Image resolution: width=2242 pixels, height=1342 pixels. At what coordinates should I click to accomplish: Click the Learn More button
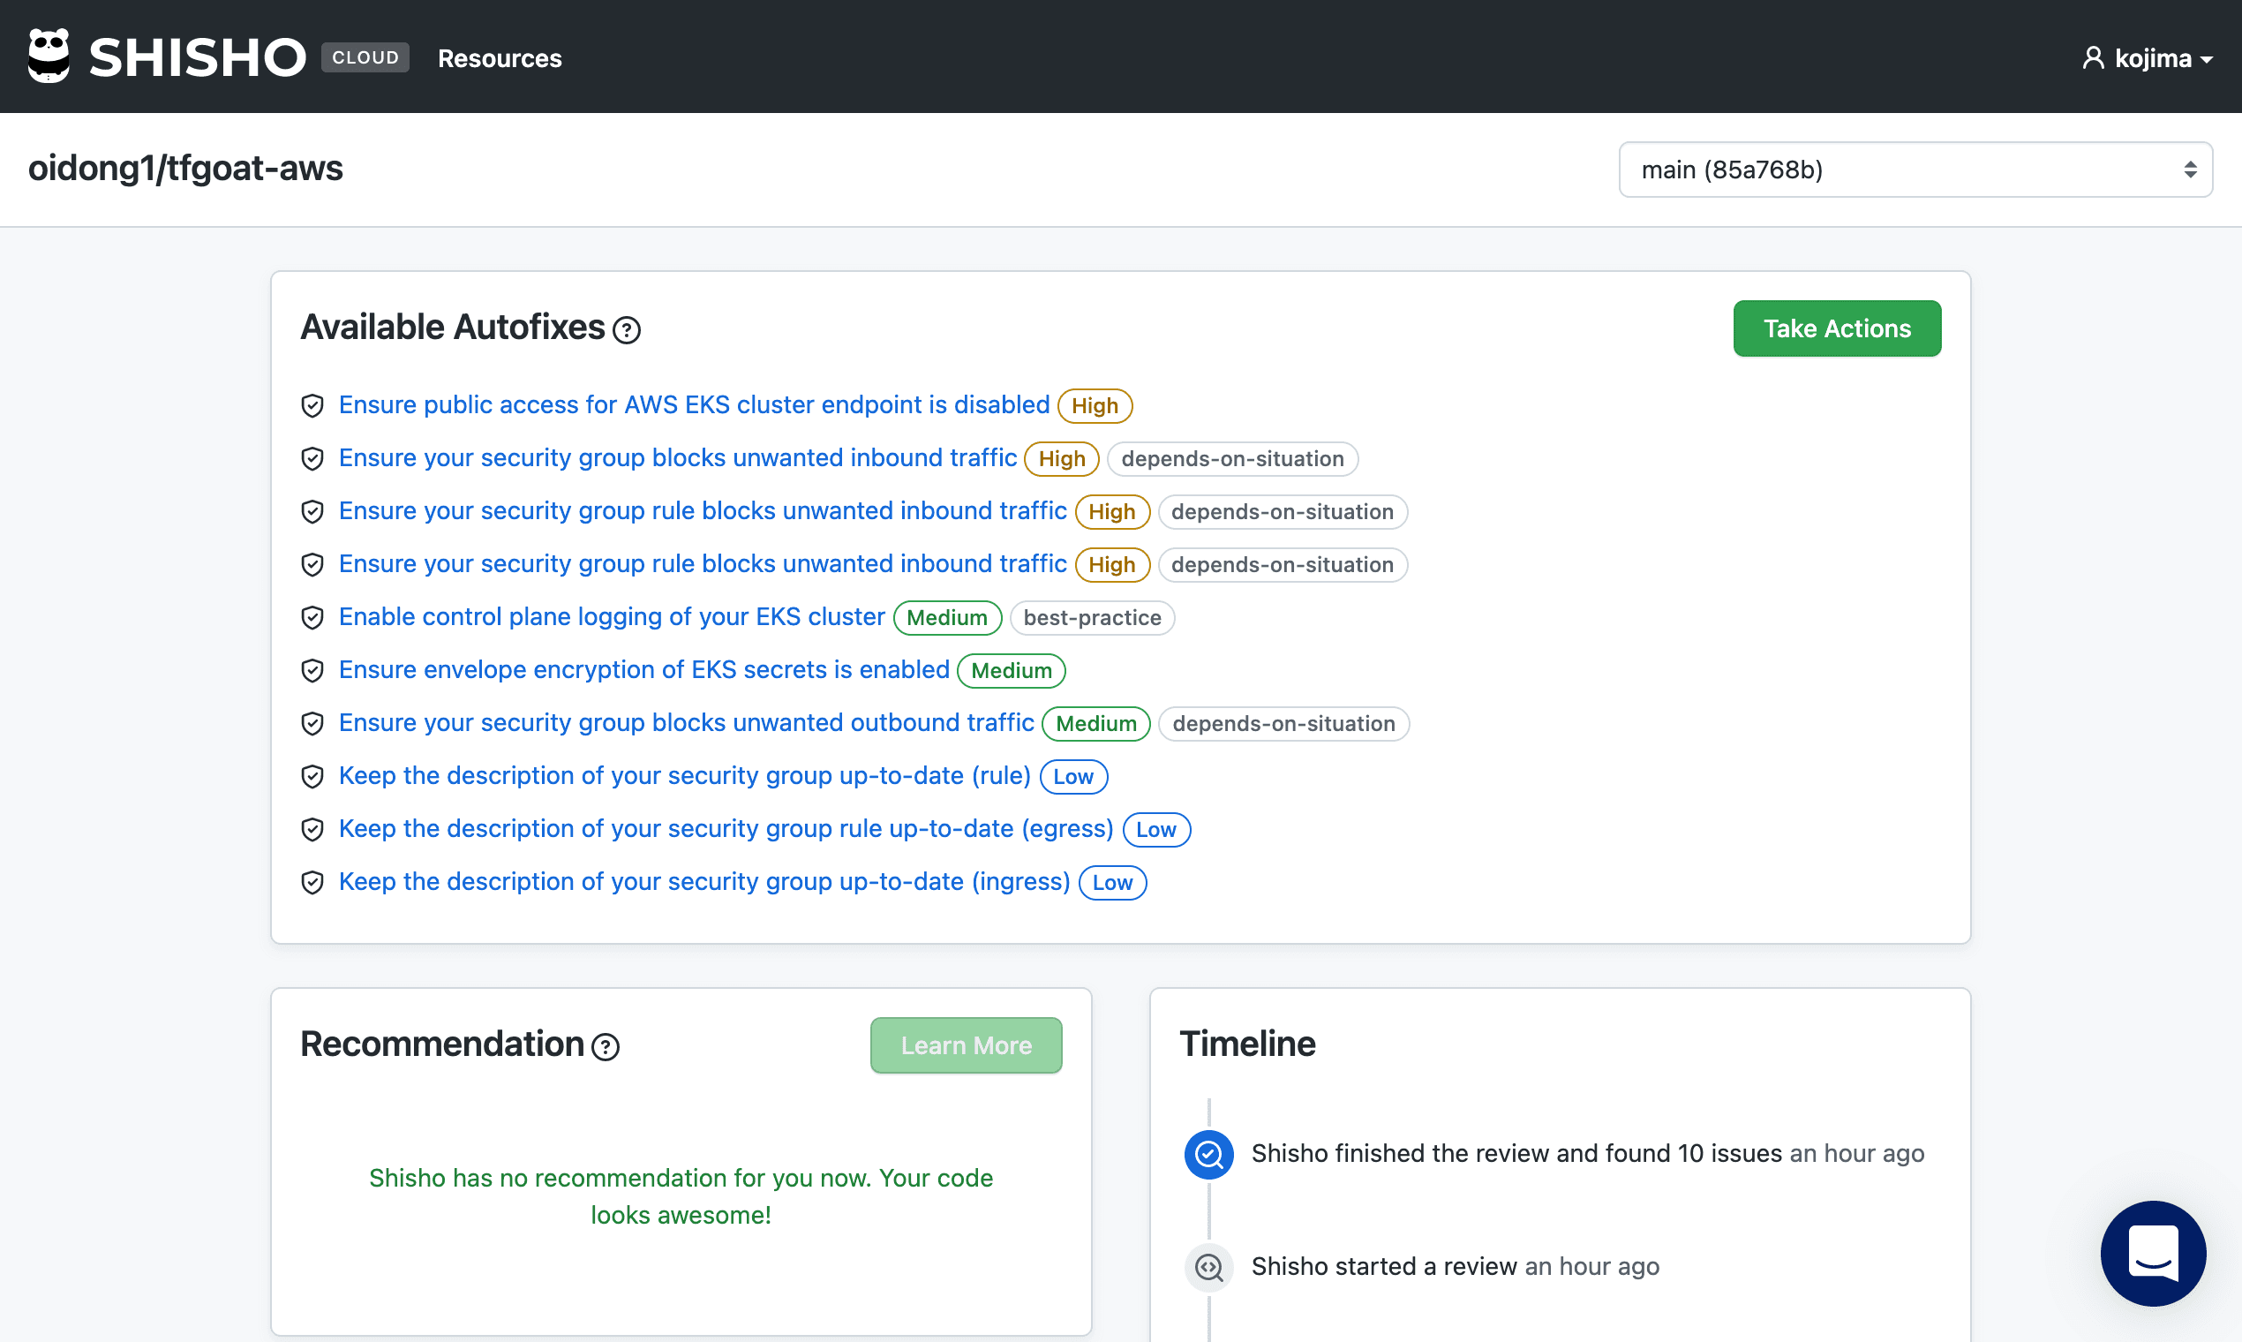(966, 1045)
